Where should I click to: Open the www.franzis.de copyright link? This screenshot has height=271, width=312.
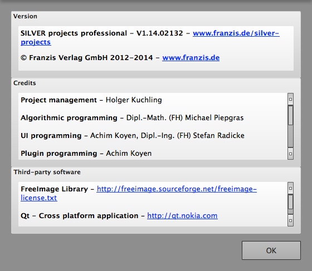pos(191,58)
